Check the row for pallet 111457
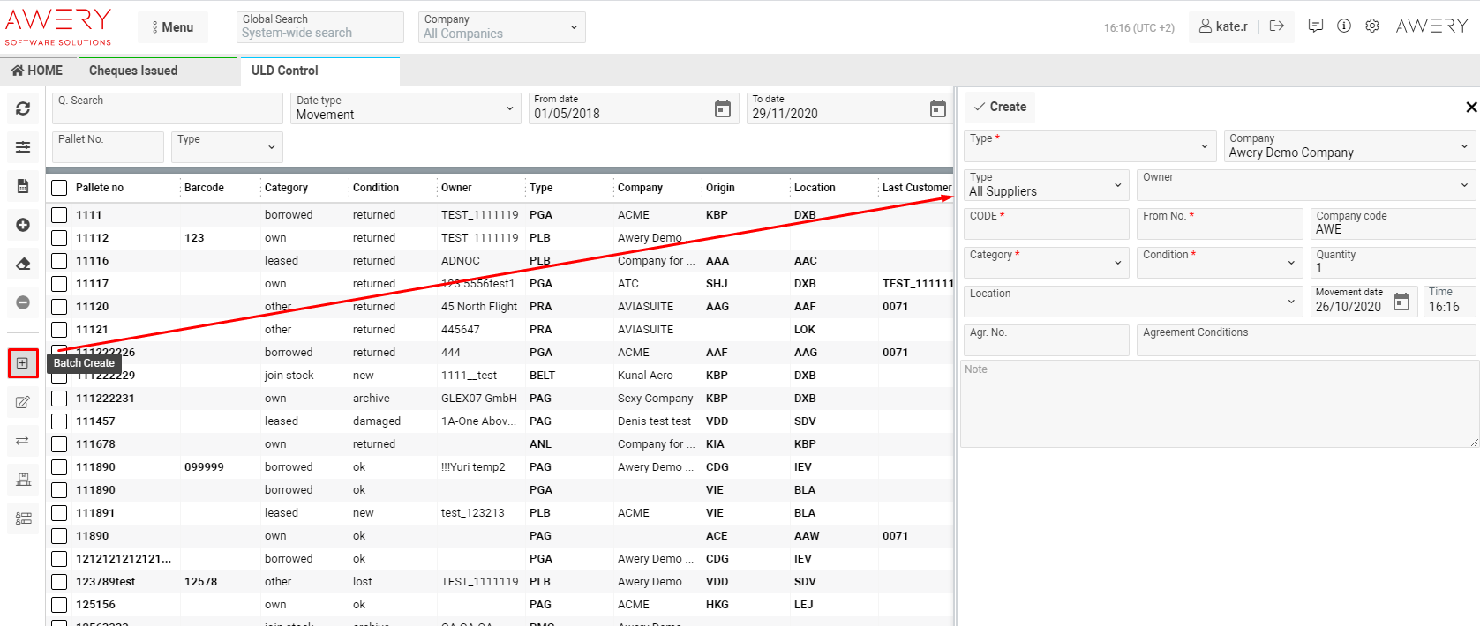Screen dimensions: 1480x626 (x=59, y=421)
